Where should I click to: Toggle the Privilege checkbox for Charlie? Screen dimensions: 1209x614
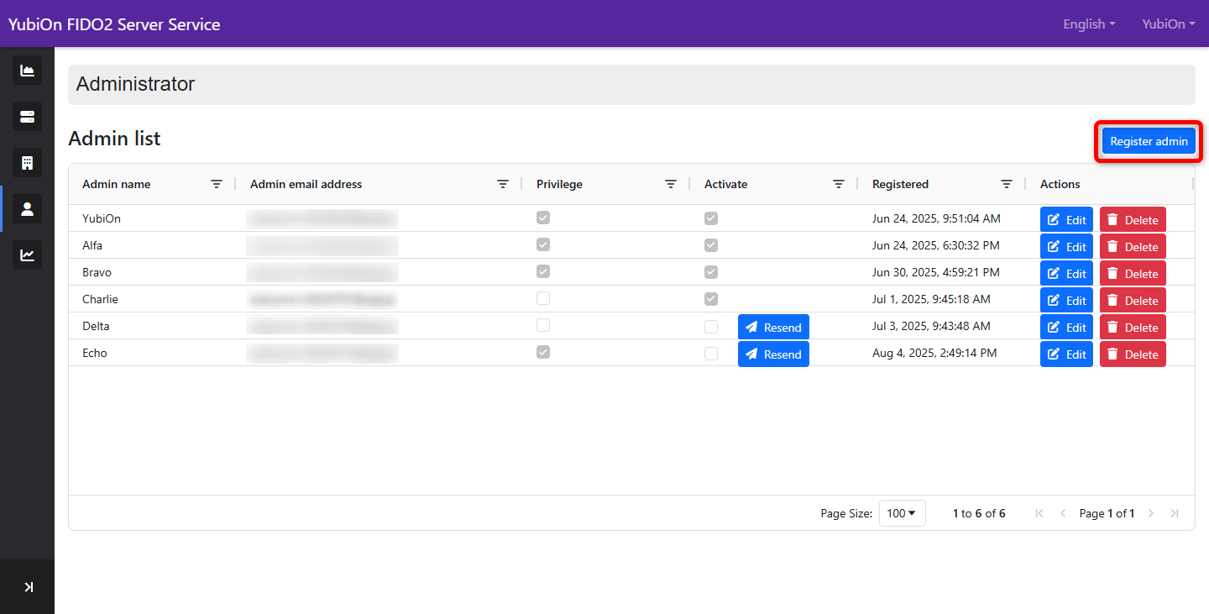click(543, 298)
